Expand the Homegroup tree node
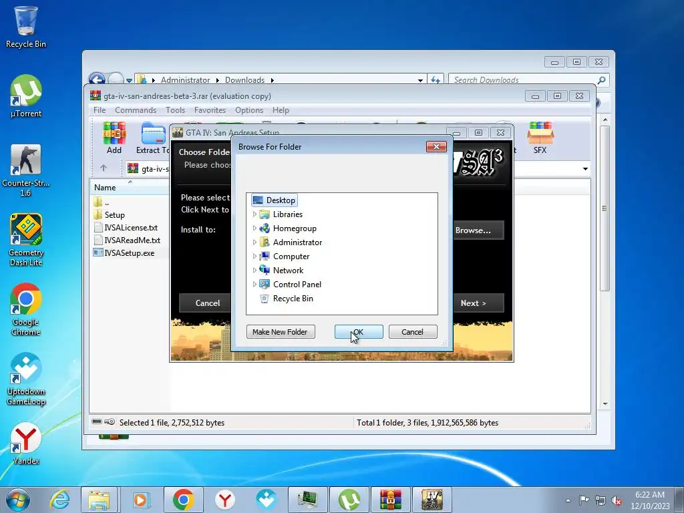This screenshot has height=513, width=684. [254, 228]
